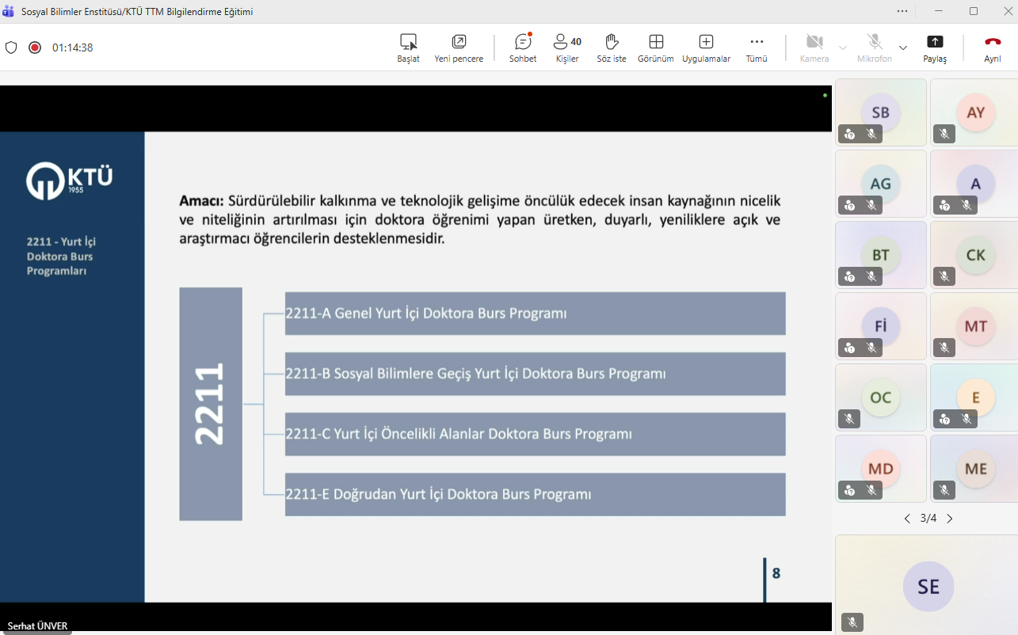Show the Kişiler participants list

[566, 48]
